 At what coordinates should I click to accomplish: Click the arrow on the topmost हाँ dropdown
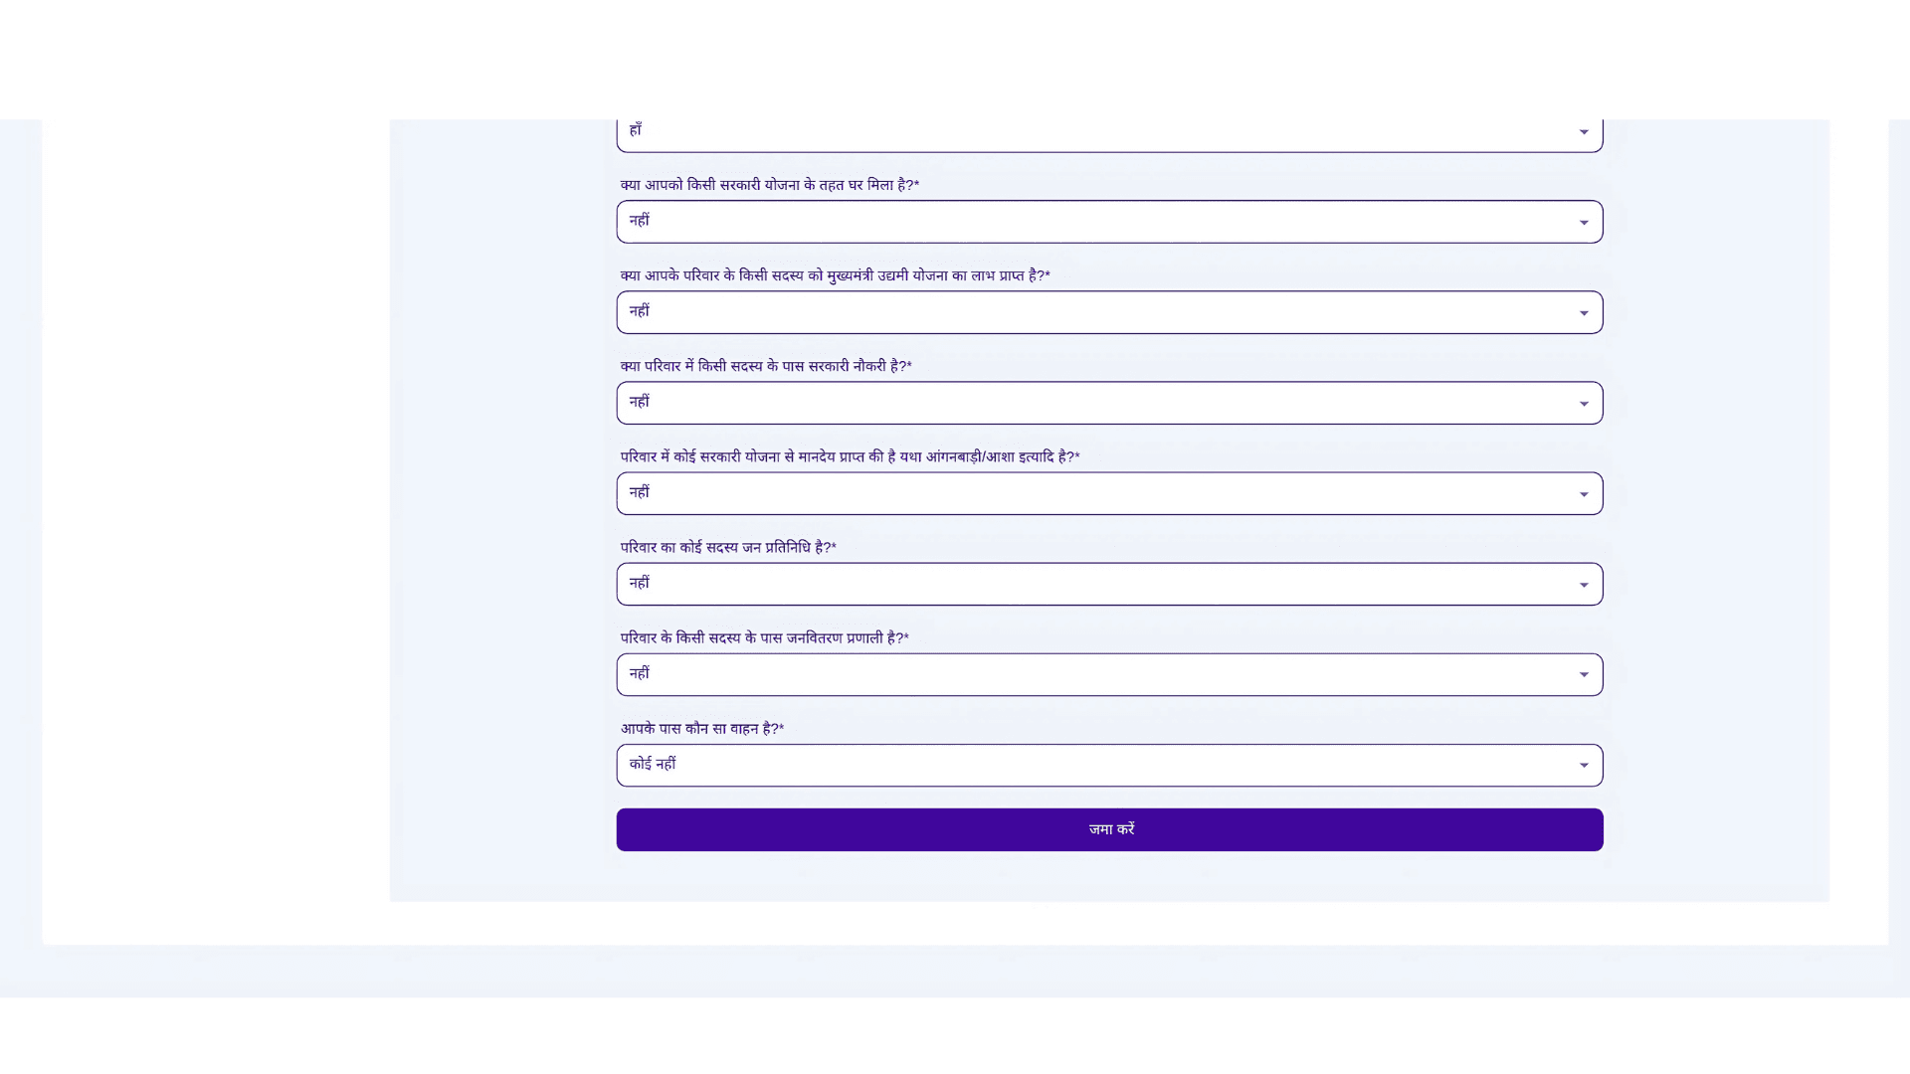(1584, 132)
